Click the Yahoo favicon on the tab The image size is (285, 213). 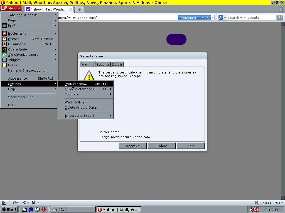(28, 9)
